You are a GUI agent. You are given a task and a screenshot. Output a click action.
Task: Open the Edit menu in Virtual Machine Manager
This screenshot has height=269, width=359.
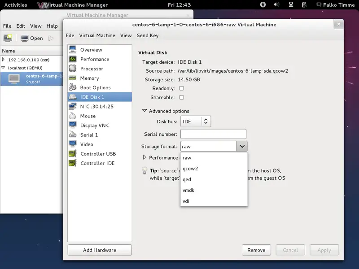21,26
